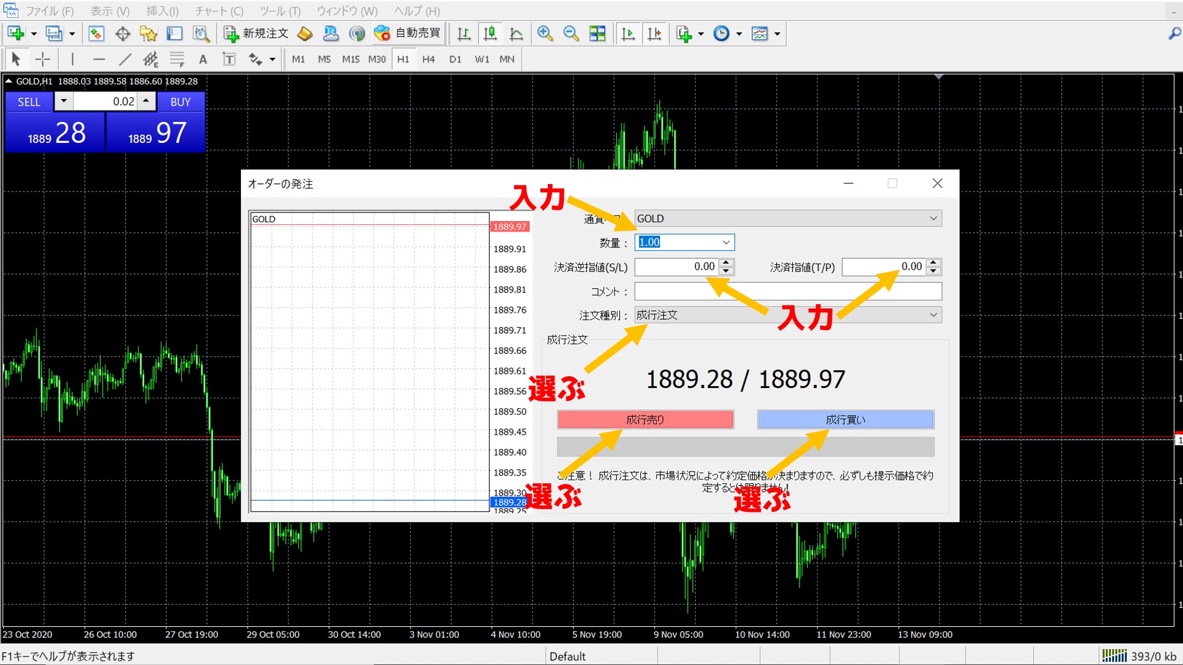The image size is (1183, 665).
Task: Click the search magnifier at top right
Action: (1174, 34)
